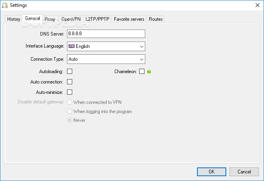Viewport: 264px width, 181px height.
Task: Click the 'Interface Language:' label
Action: [45, 46]
